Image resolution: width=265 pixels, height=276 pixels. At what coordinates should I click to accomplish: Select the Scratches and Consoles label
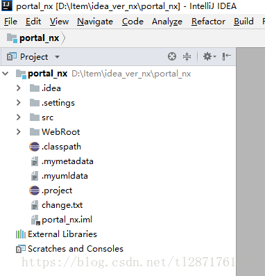pyautogui.click(x=76, y=249)
